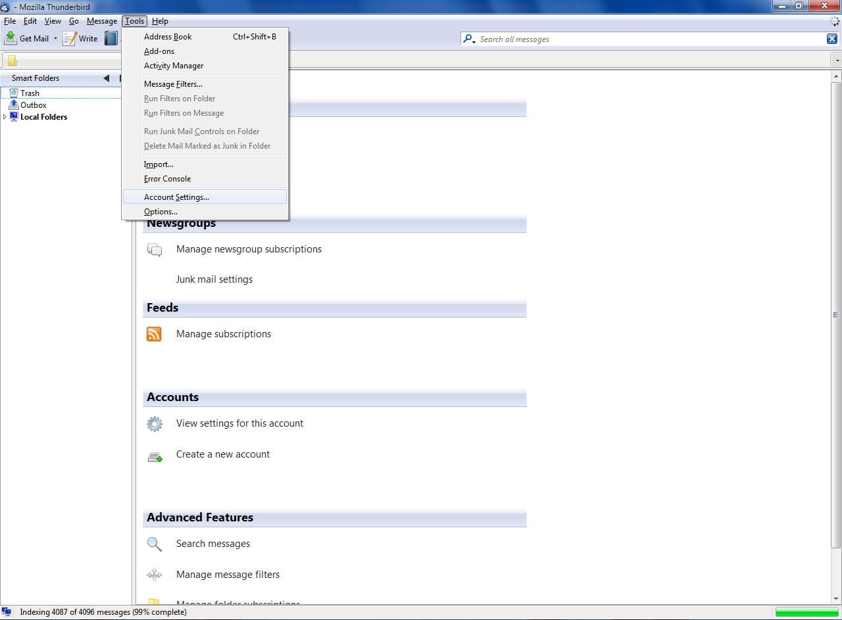Click the orange RSS feed icon
Image resolution: width=842 pixels, height=620 pixels.
[154, 335]
